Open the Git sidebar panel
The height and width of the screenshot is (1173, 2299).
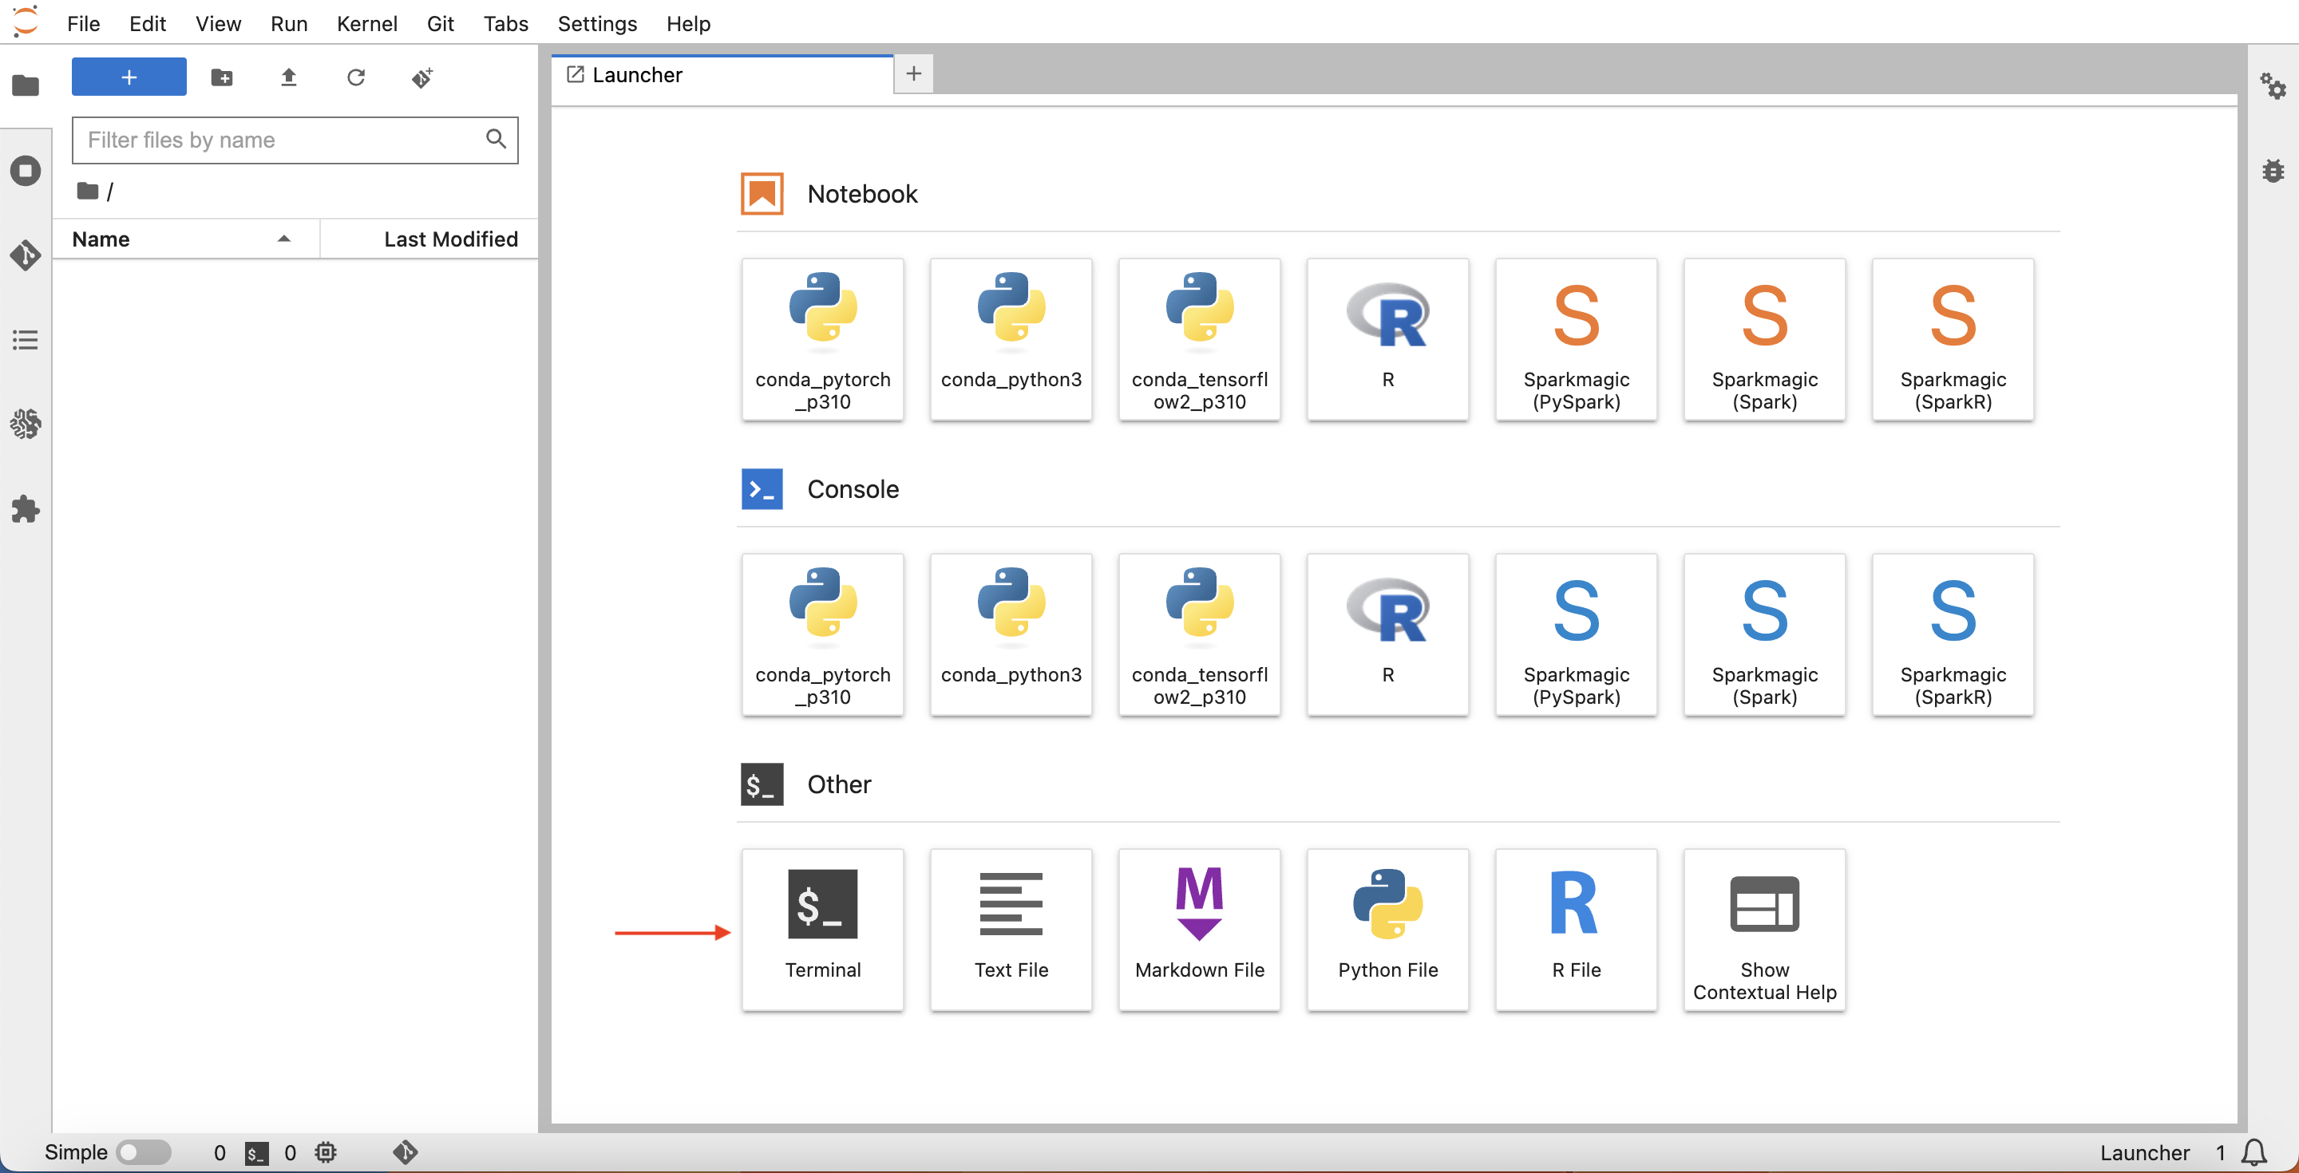pyautogui.click(x=25, y=255)
